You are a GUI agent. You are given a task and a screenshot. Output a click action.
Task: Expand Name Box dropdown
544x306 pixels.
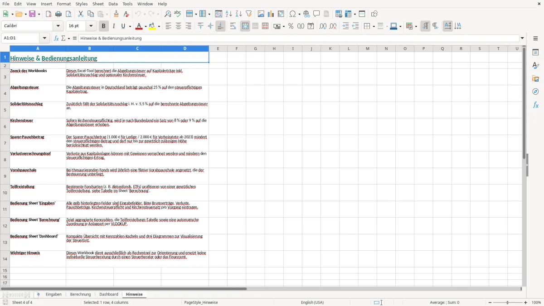click(x=44, y=39)
